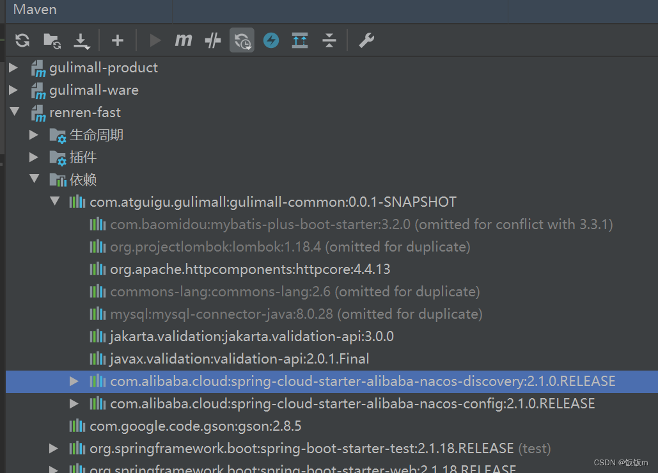The height and width of the screenshot is (473, 658).
Task: Collapse gulimall-common dependency node
Action: [x=55, y=201]
